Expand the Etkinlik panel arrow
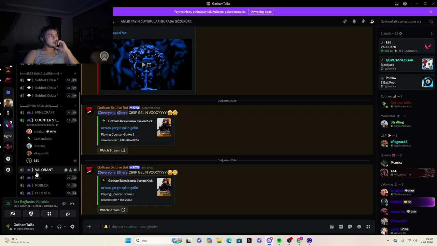437x246 pixels. point(432,33)
